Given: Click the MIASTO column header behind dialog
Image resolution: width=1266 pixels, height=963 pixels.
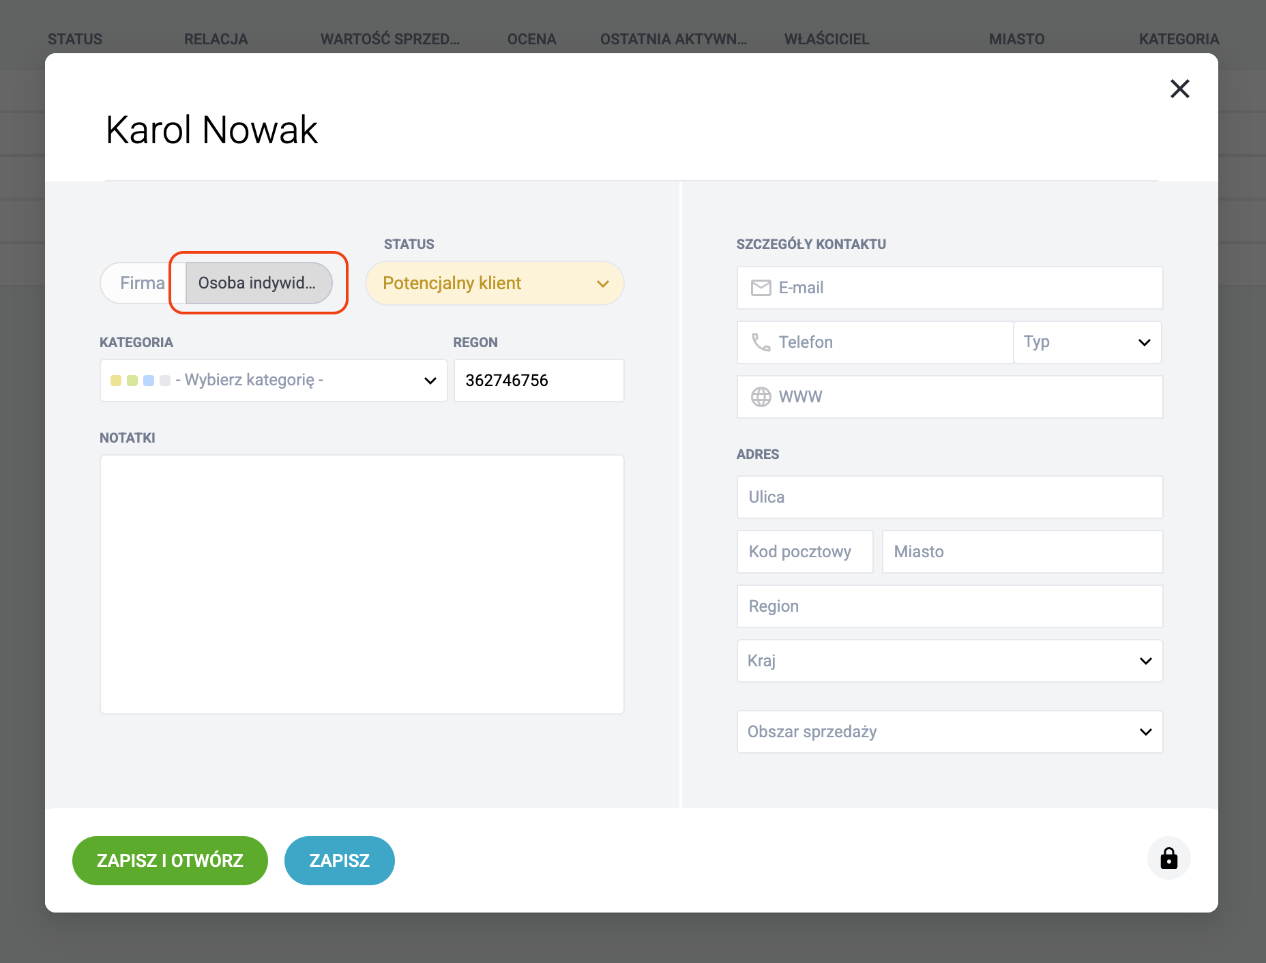Looking at the screenshot, I should 1017,39.
